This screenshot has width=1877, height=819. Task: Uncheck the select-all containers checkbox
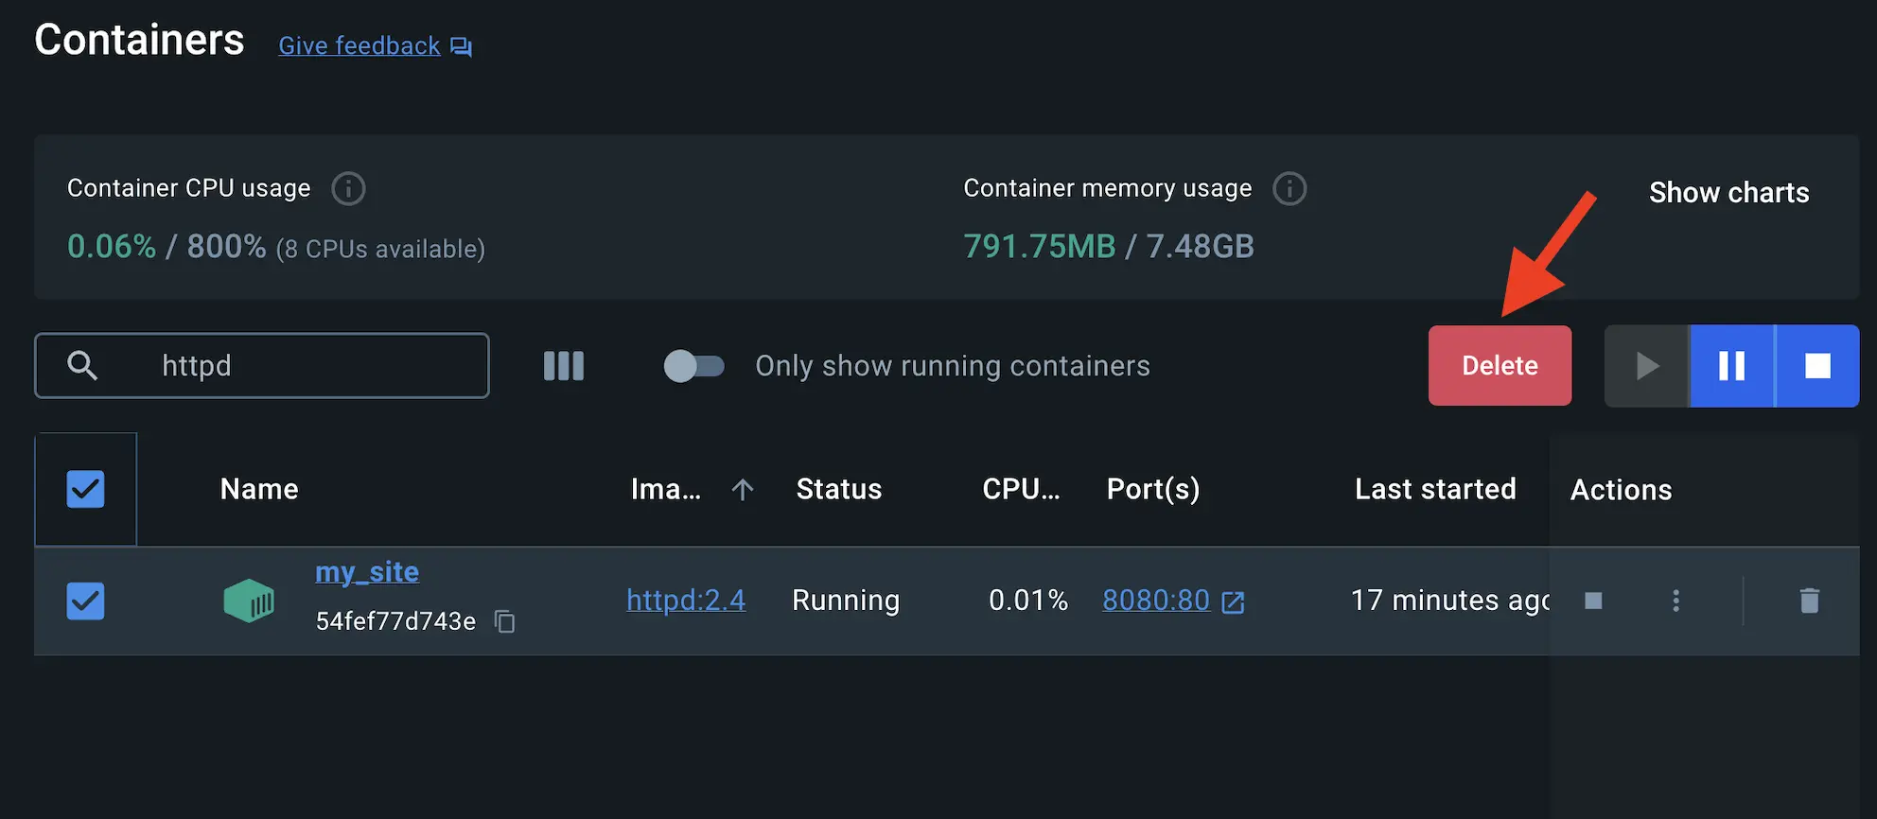[85, 489]
